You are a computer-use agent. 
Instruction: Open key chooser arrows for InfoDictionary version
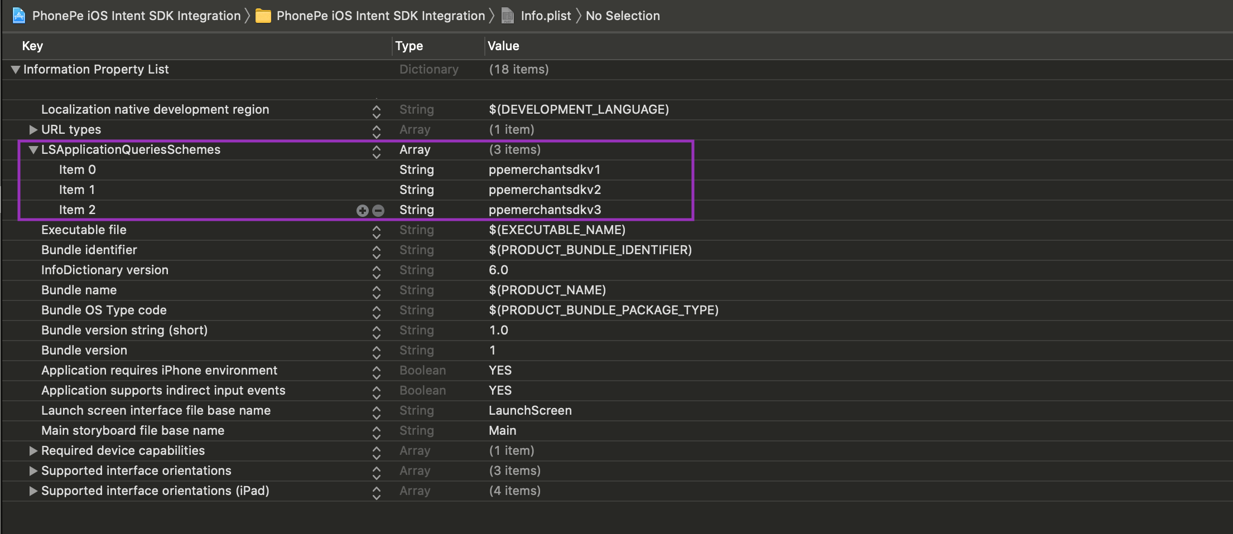tap(377, 271)
